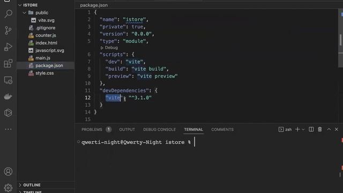Click the "devDependencies" key on line 11

tap(124, 91)
